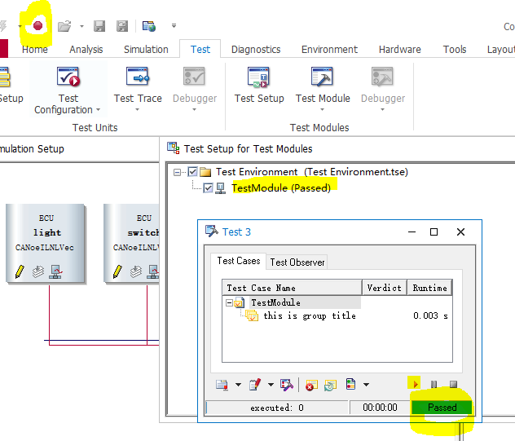Click the Test Setup ribbon icon
This screenshot has height=441, width=515.
pyautogui.click(x=259, y=77)
